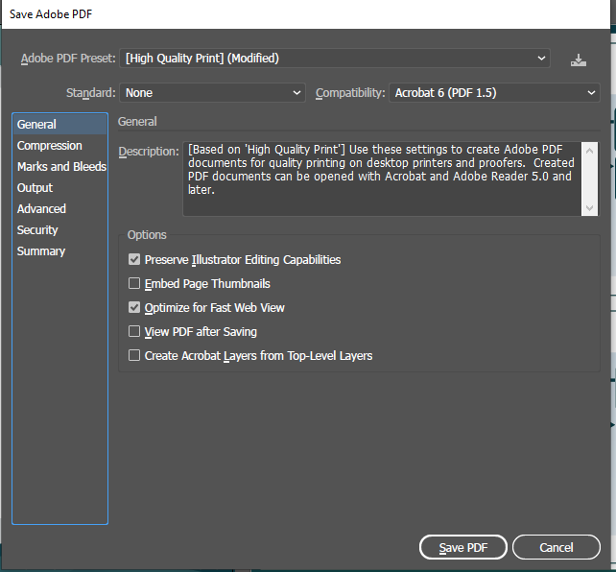This screenshot has width=616, height=572.
Task: Expand the Standard dropdown set to None
Action: coord(212,93)
